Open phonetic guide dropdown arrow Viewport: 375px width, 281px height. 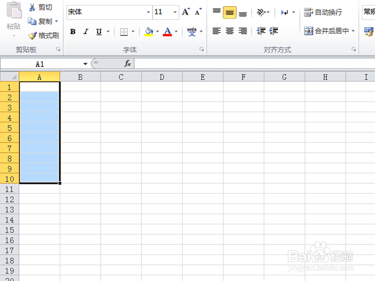pos(201,31)
